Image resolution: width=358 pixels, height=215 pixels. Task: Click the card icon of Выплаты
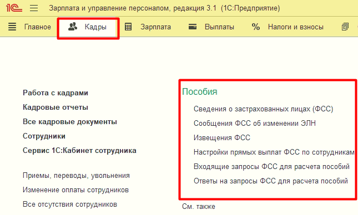[x=193, y=27]
